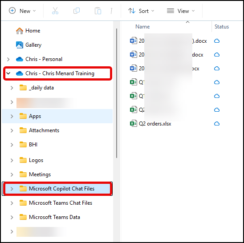Click Word icon of third docx file

click(134, 68)
